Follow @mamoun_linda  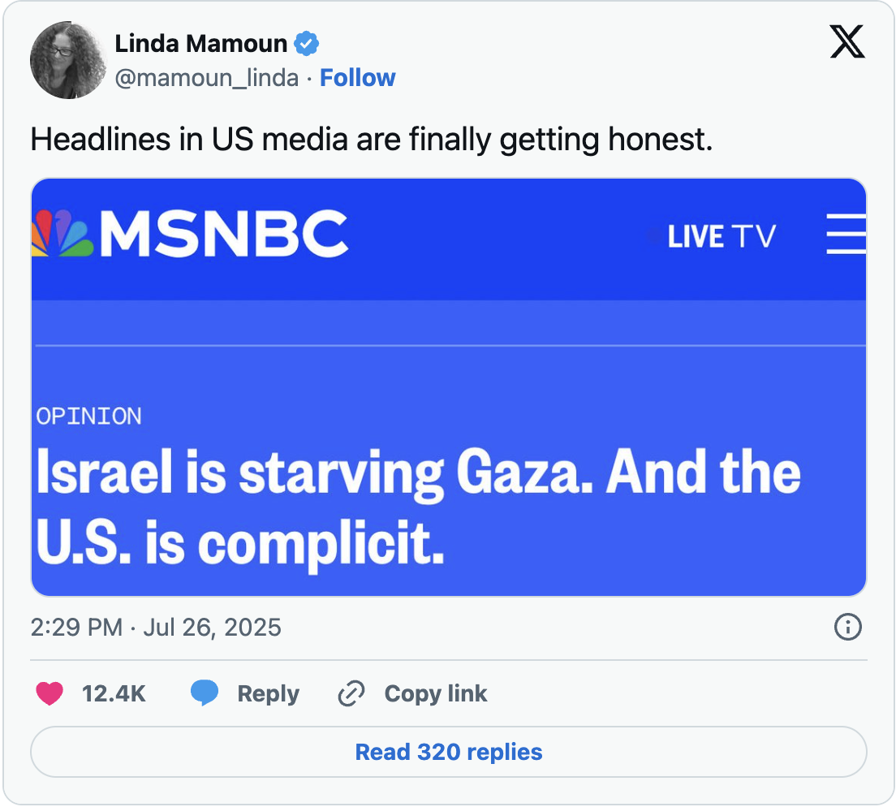[x=357, y=78]
